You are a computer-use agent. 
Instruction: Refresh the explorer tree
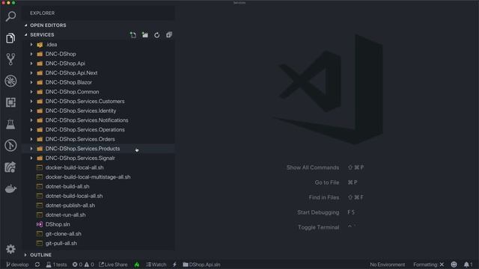coord(157,35)
